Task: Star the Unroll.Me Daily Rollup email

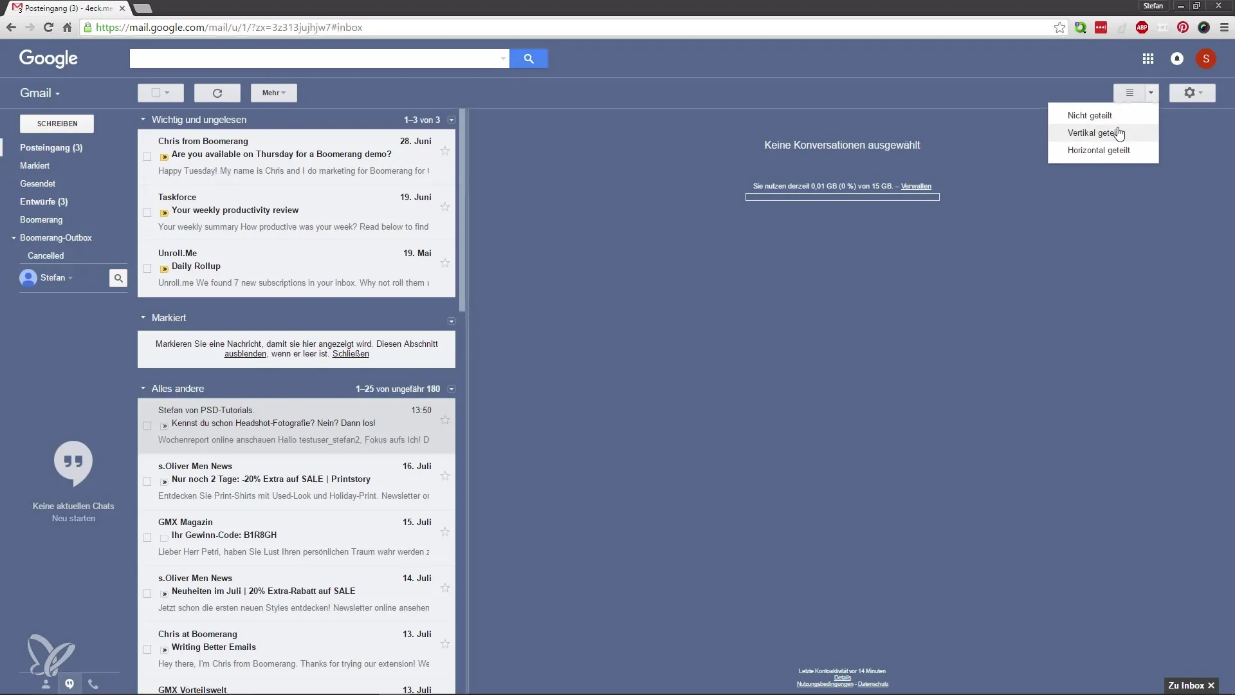Action: pyautogui.click(x=445, y=263)
